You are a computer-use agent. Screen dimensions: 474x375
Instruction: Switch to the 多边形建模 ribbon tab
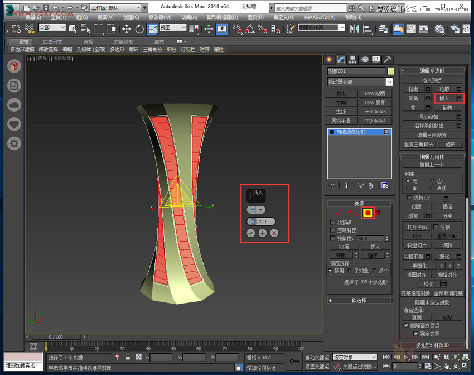point(21,49)
